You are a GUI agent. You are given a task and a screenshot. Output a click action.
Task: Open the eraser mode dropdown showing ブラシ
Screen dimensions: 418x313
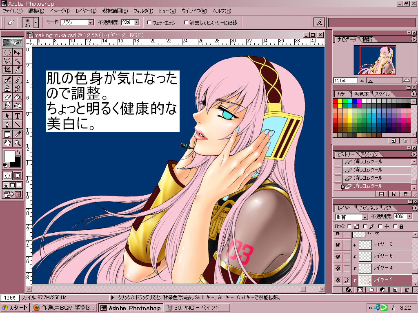tap(91, 23)
